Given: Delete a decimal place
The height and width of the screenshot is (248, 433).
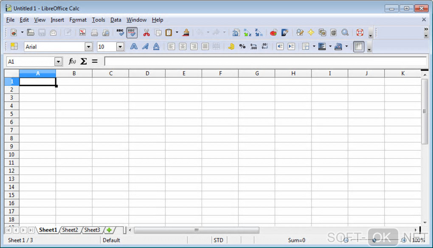Looking at the screenshot, I should click(265, 46).
